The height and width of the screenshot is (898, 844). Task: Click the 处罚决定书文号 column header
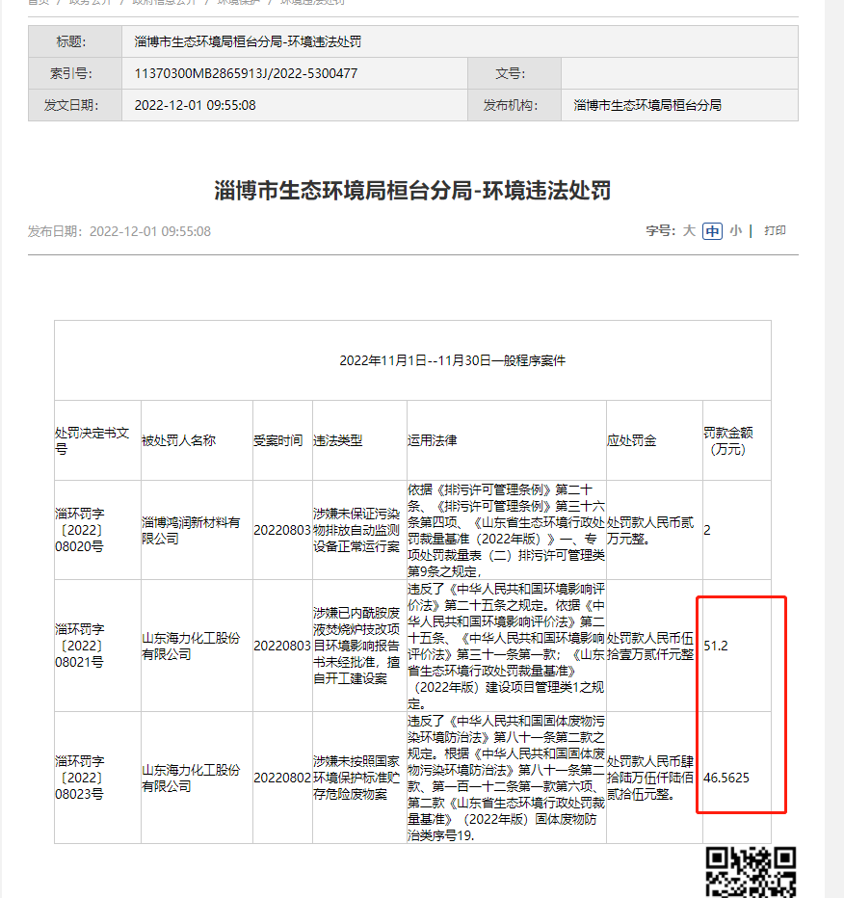[x=97, y=440]
